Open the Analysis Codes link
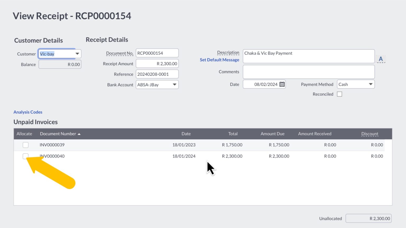Screen dimensions: 406x228 point(27,112)
